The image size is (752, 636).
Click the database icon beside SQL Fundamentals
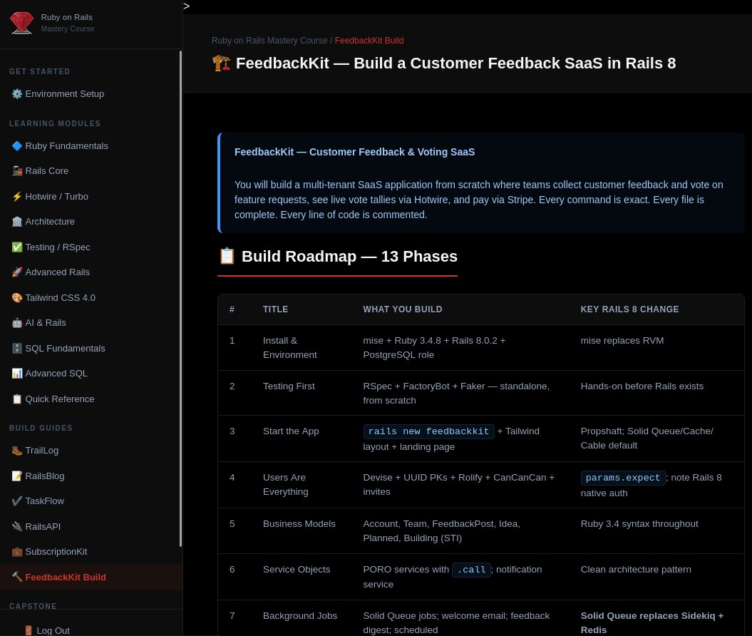17,348
